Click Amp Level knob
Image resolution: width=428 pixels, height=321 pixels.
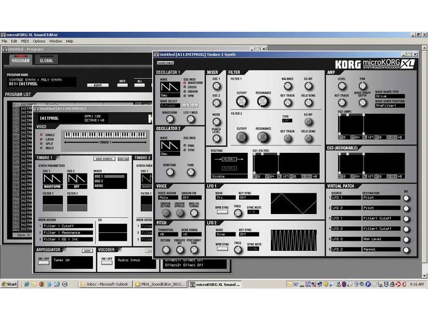(342, 86)
